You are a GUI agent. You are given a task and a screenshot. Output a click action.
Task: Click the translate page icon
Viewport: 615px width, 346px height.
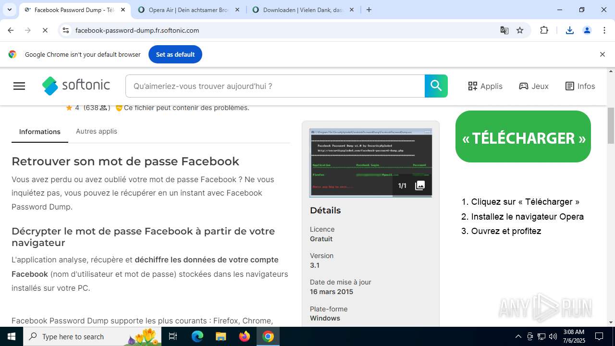[504, 30]
